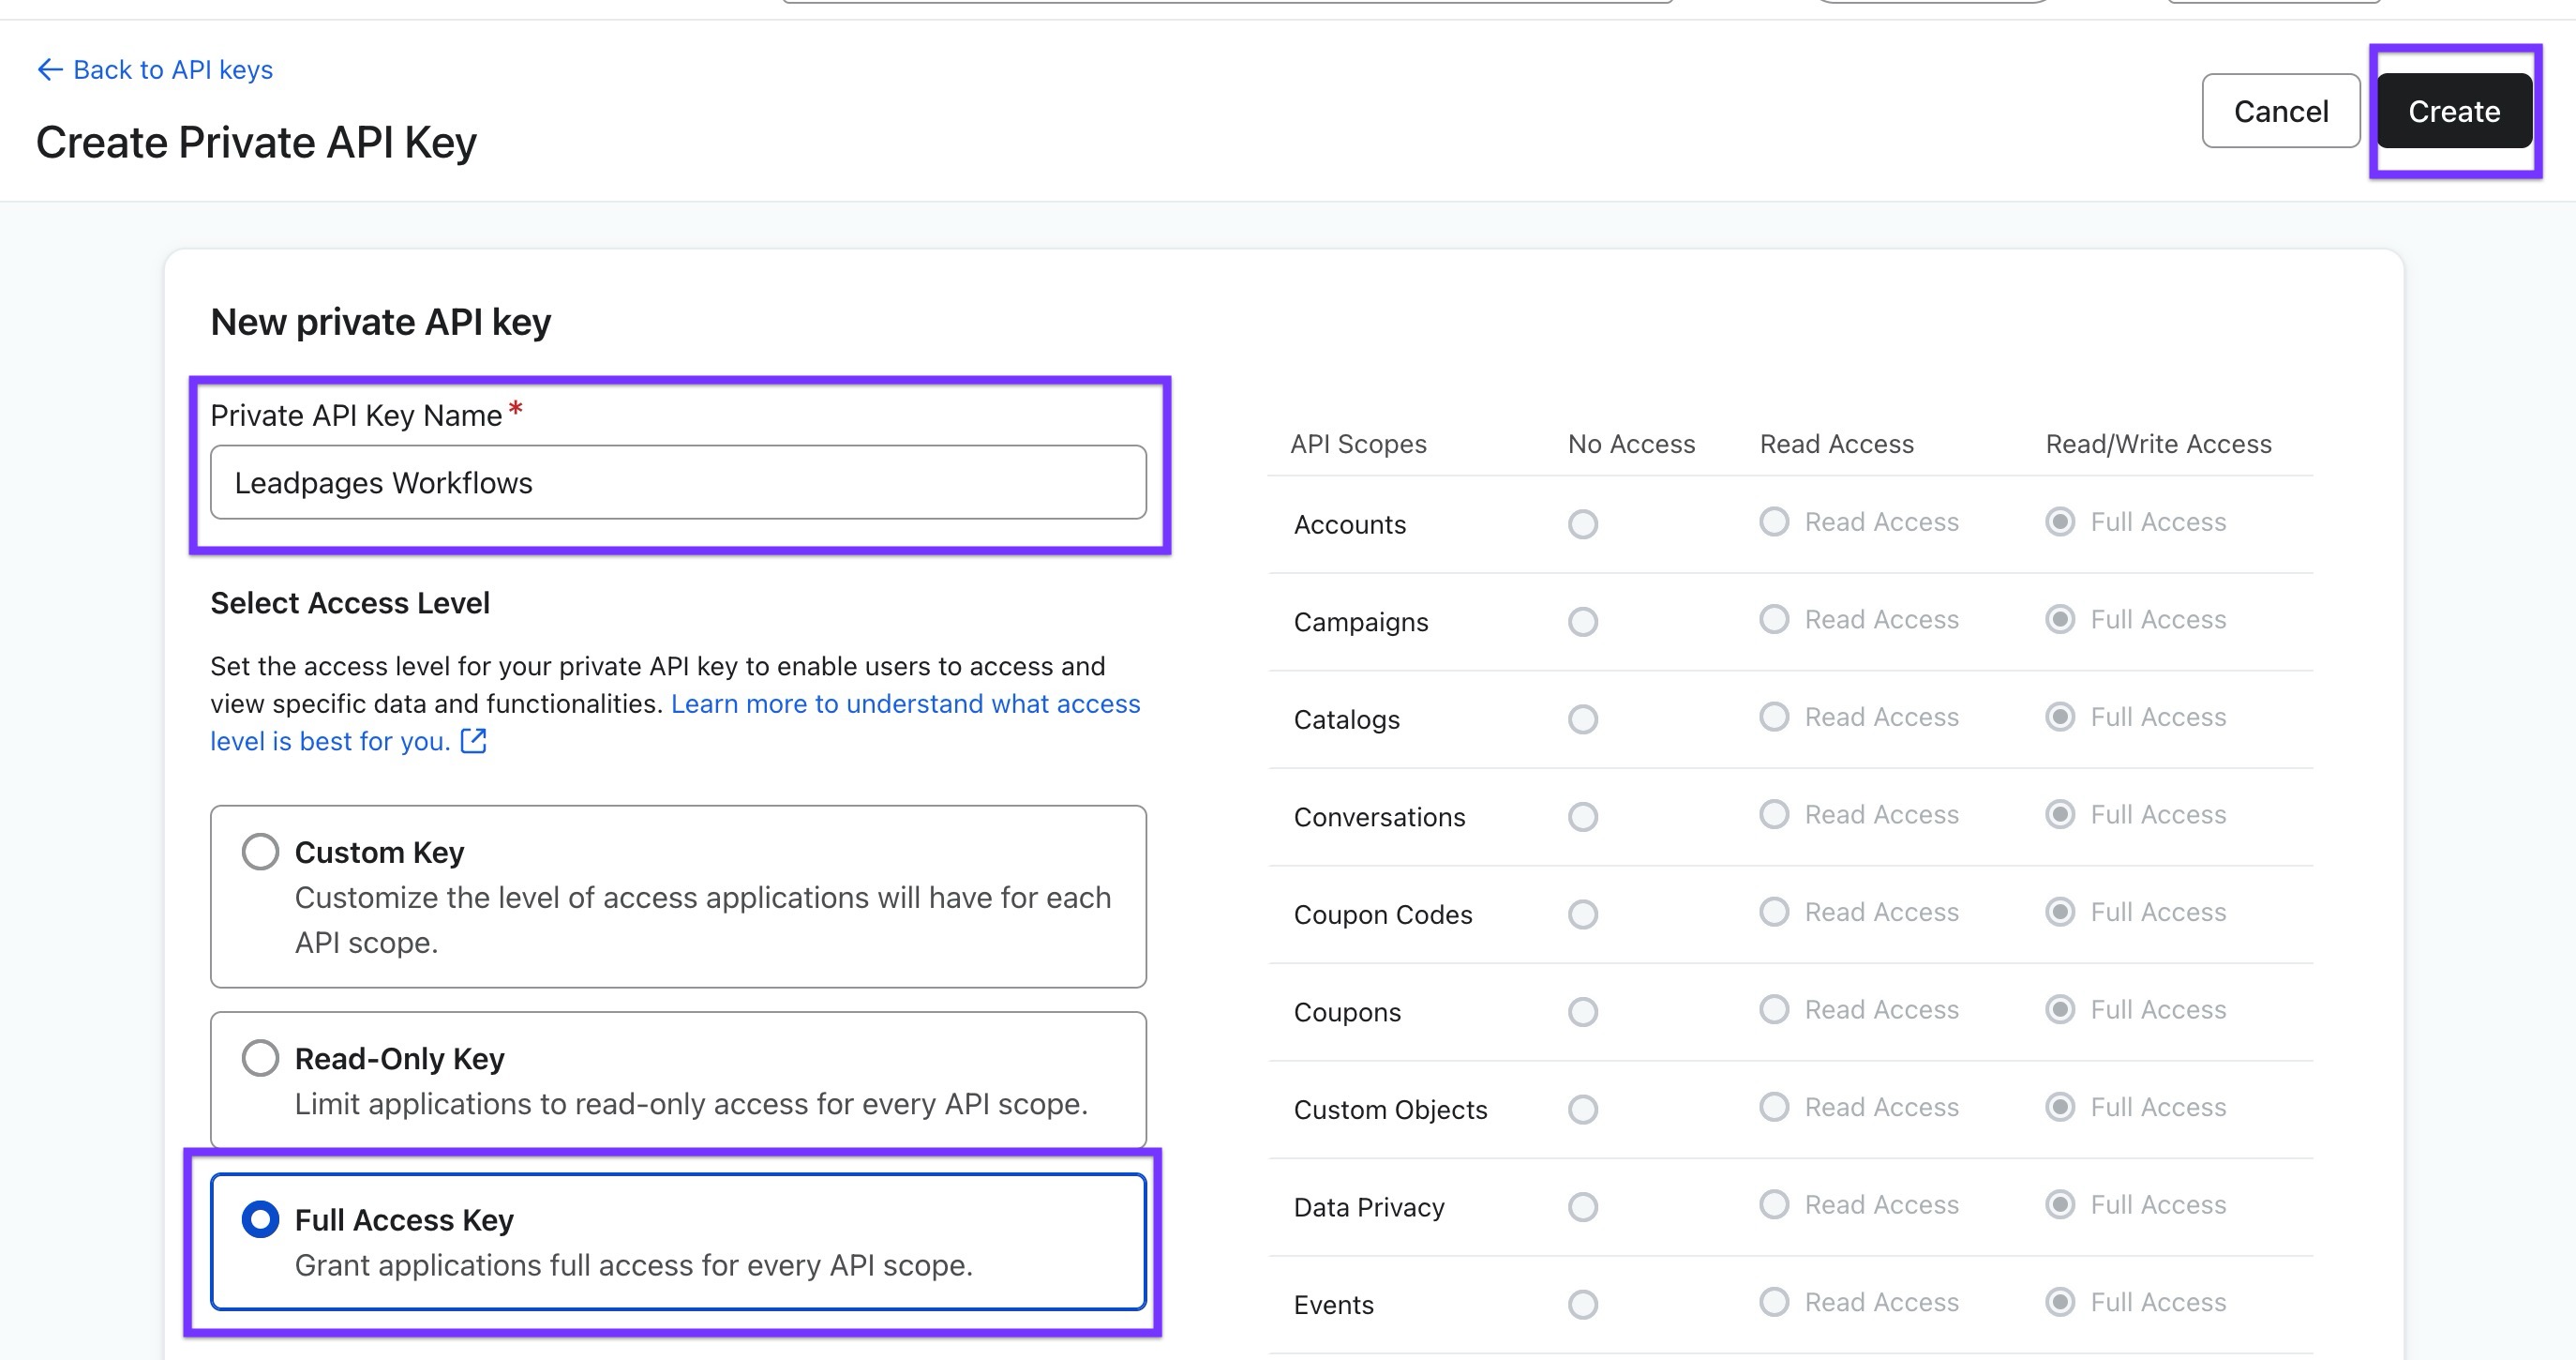The image size is (2576, 1360).
Task: Click the 'Select Access Level' heading
Action: [350, 602]
